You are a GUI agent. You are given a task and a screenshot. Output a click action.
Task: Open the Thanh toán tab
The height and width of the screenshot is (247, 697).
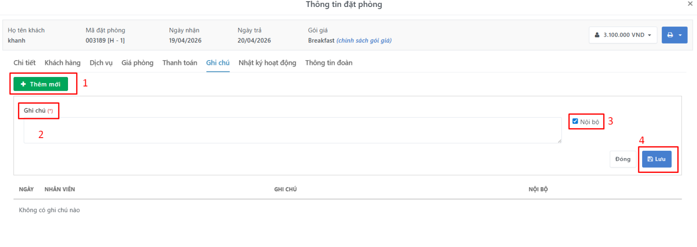coord(180,63)
